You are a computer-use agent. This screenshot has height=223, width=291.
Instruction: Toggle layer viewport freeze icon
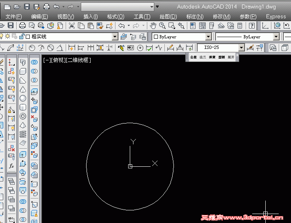(x=14, y=36)
